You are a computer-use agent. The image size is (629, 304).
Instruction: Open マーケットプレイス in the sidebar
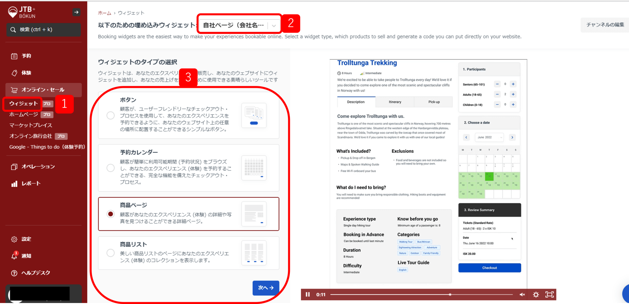point(30,125)
